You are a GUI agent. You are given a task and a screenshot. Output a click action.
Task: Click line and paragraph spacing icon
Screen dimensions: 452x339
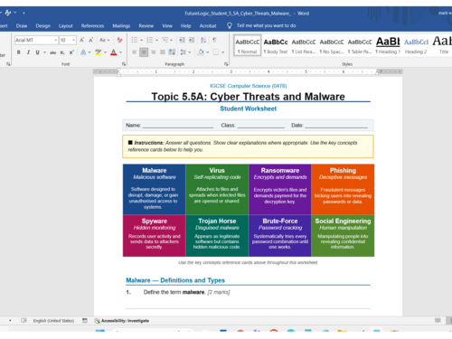pyautogui.click(x=184, y=52)
